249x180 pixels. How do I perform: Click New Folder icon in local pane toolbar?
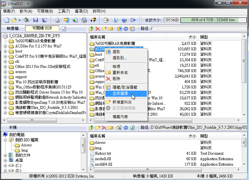(x=98, y=127)
